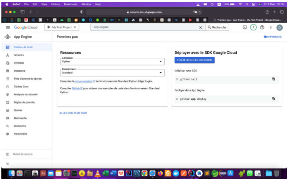Open the Edit menu
Viewport: 289px width, 179px height.
tap(35, 4)
